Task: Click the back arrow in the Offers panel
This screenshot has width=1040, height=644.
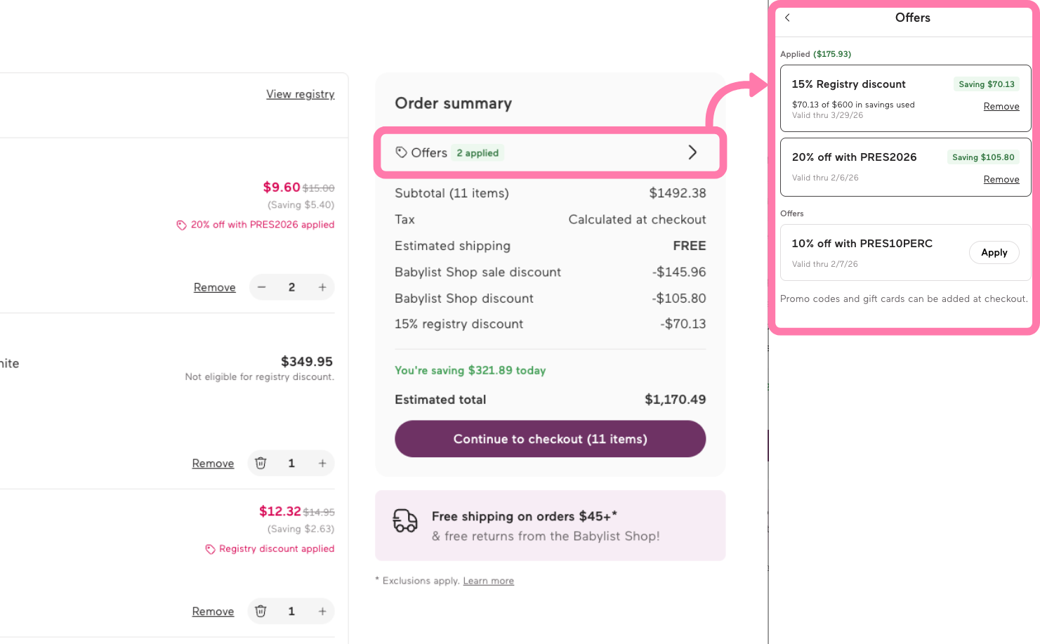Action: click(x=787, y=18)
